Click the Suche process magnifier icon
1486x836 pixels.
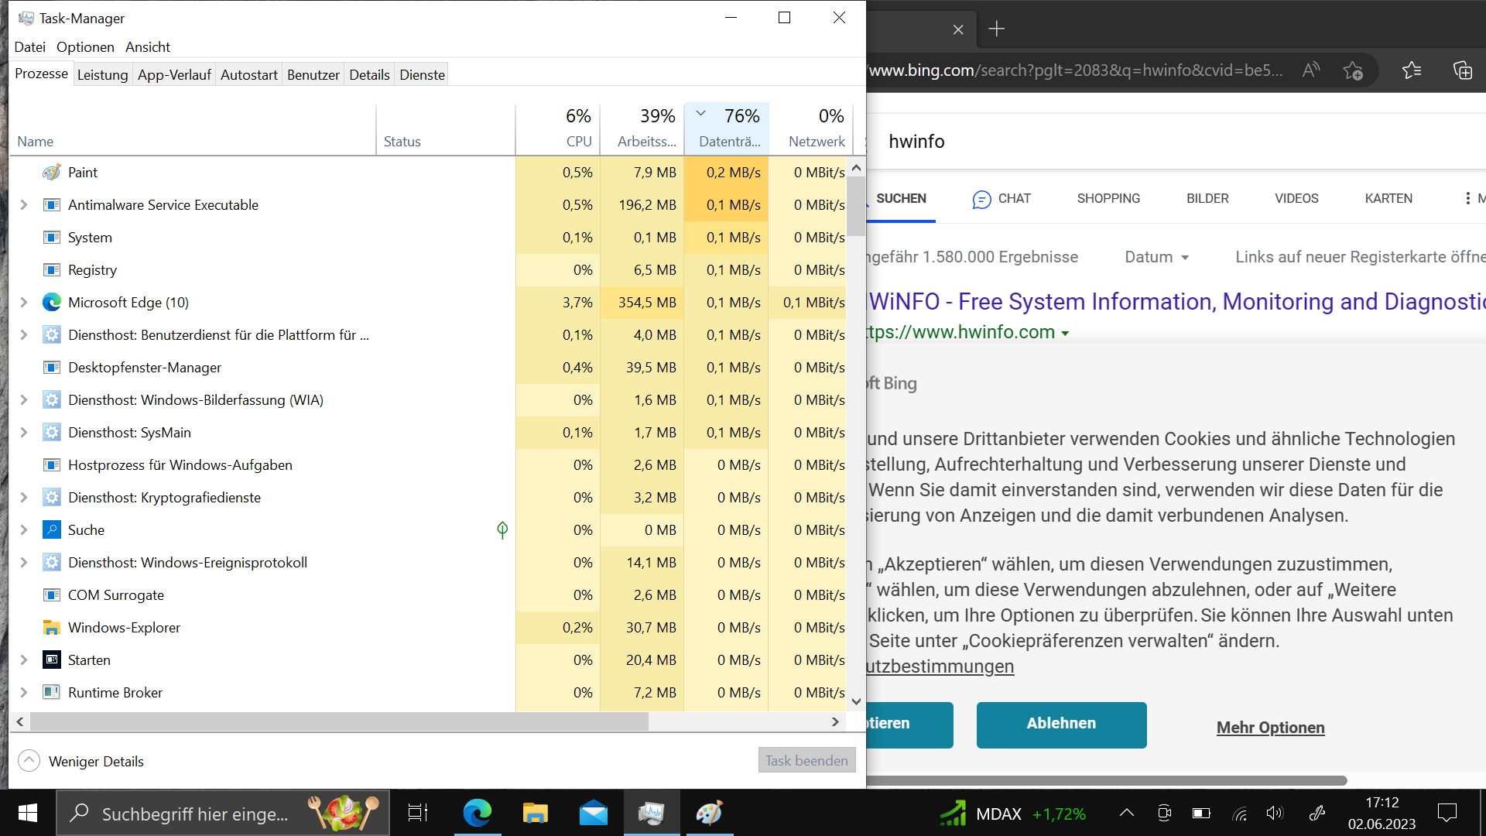click(52, 530)
